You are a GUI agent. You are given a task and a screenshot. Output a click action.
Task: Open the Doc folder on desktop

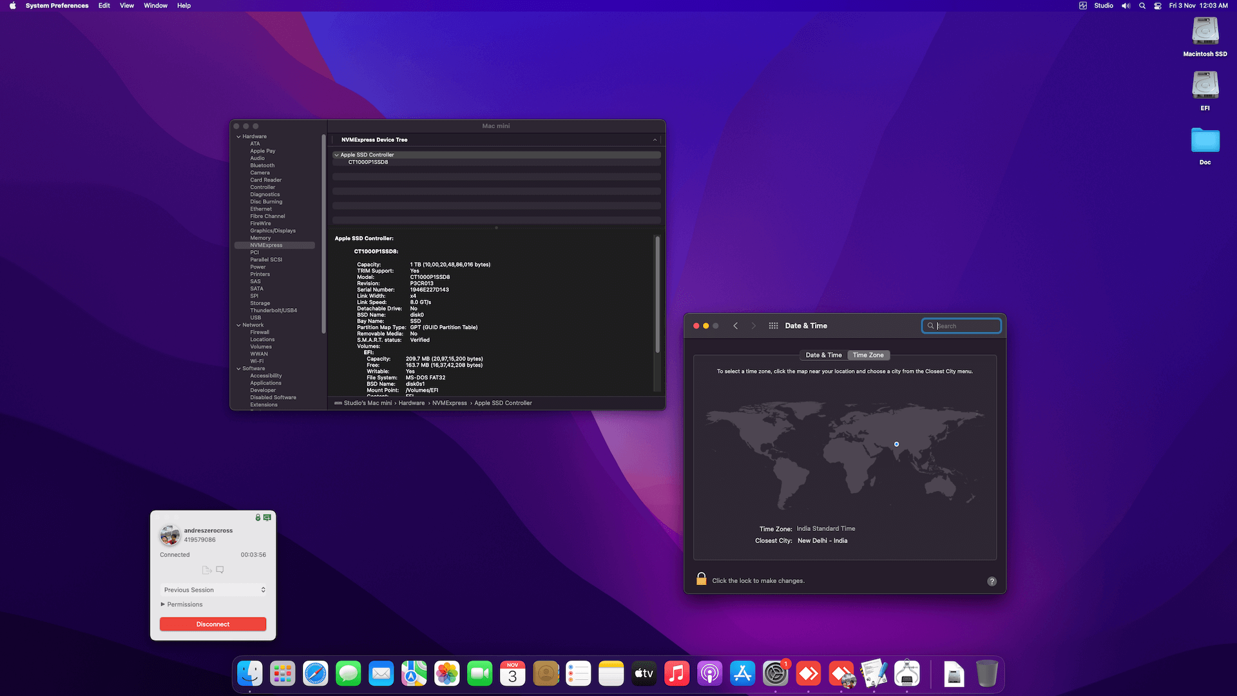[x=1205, y=145]
